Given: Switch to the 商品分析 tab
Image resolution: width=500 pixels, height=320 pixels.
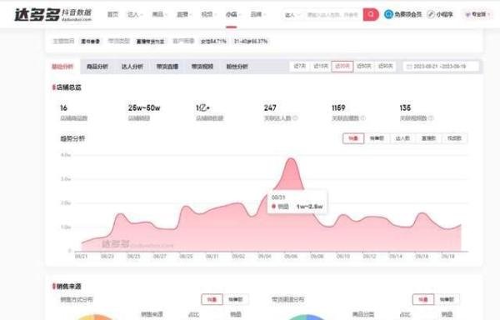Looking at the screenshot, I should pos(97,67).
